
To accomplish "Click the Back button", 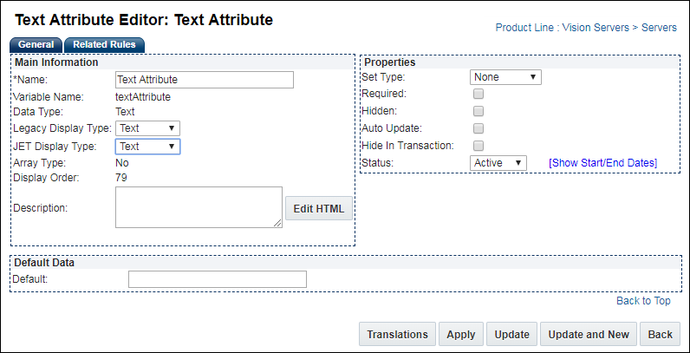I will pos(660,335).
